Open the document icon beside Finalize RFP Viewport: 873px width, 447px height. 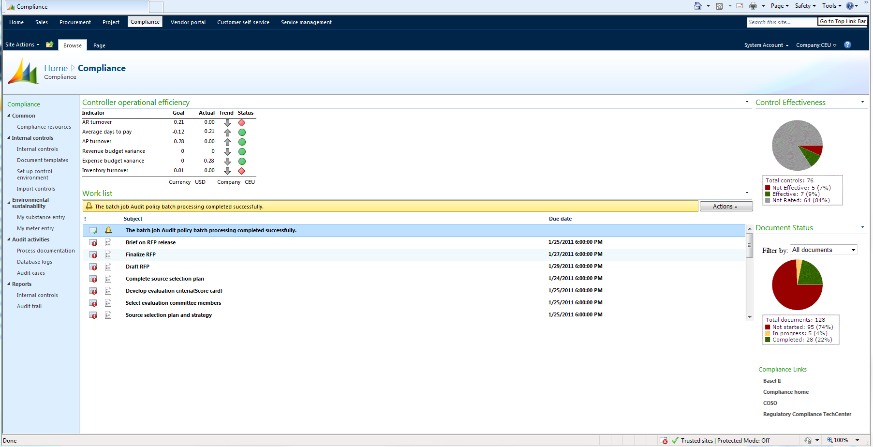108,254
